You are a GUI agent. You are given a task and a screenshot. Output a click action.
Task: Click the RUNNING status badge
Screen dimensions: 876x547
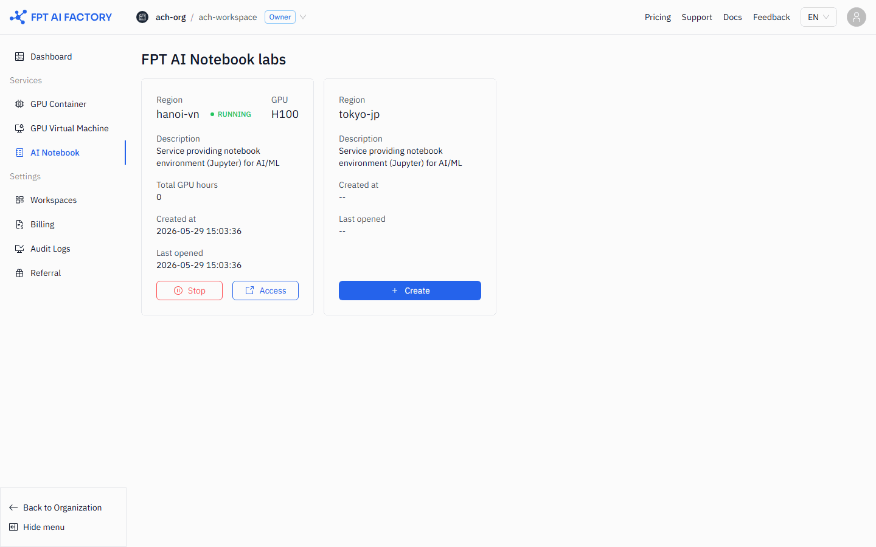point(231,114)
